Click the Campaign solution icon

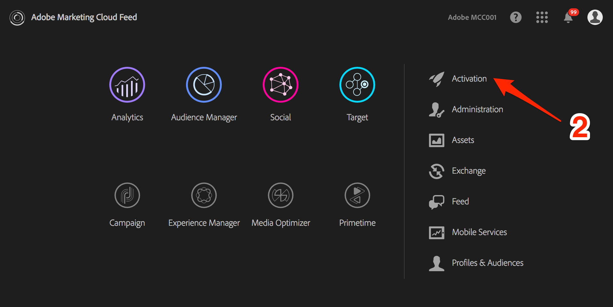[127, 195]
